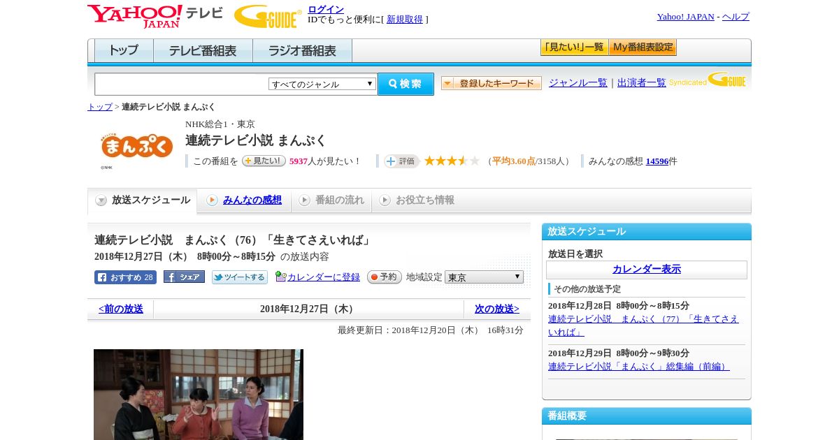The height and width of the screenshot is (440, 839).
Task: Click the 放送スケジュール sidebar header
Action: (647, 232)
